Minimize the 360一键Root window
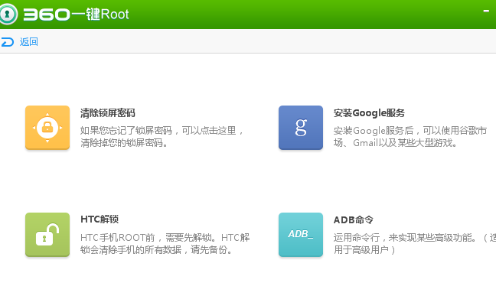The image size is (496, 299). (x=486, y=11)
